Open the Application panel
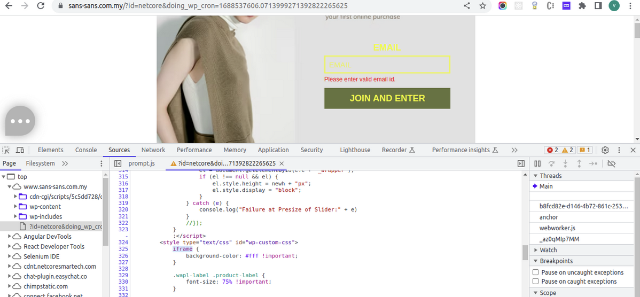The height and width of the screenshot is (297, 640). pos(274,150)
